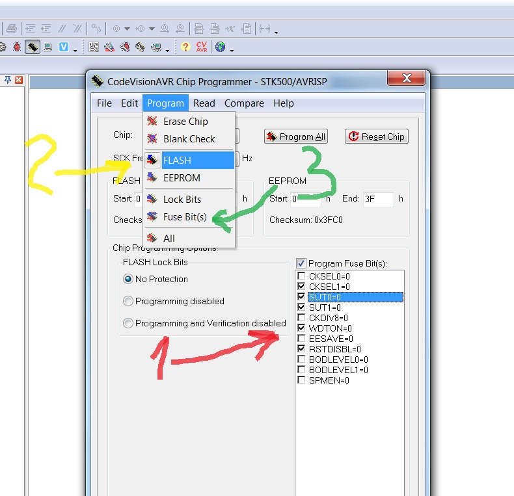Click the Print toolbar icon
This screenshot has width=514, height=496.
[x=12, y=29]
